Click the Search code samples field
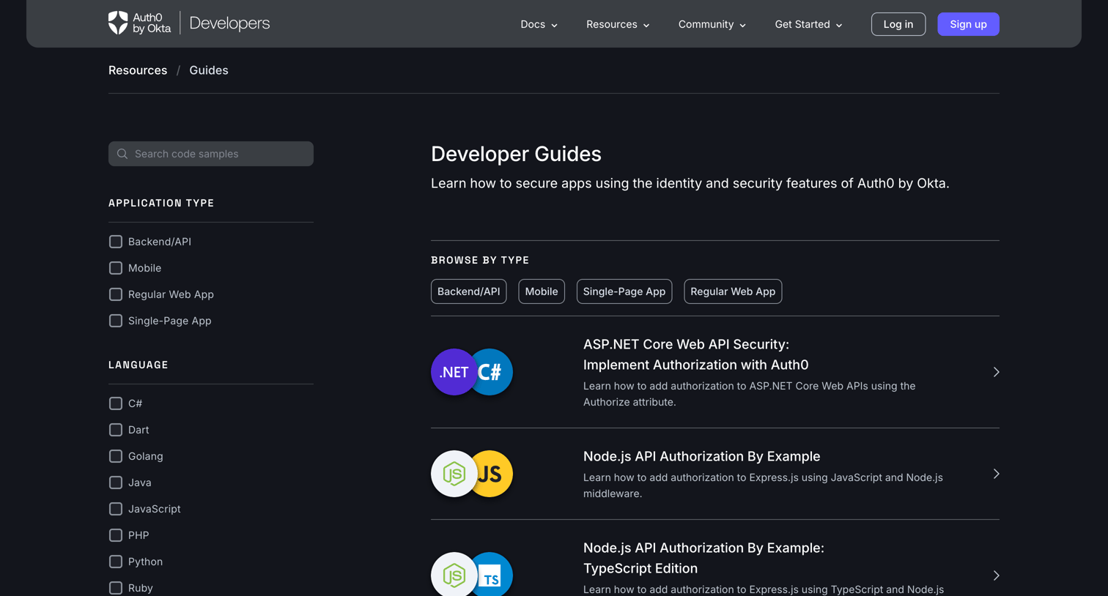 point(211,154)
